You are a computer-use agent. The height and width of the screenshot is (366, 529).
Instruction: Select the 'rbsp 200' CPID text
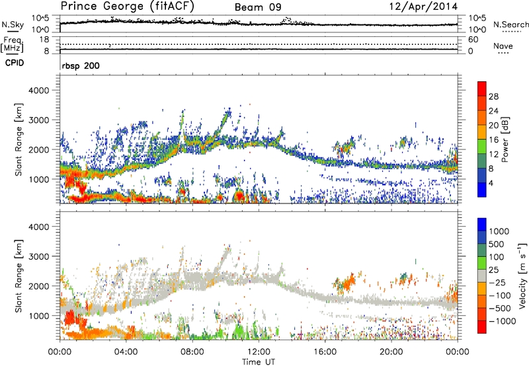tap(81, 65)
